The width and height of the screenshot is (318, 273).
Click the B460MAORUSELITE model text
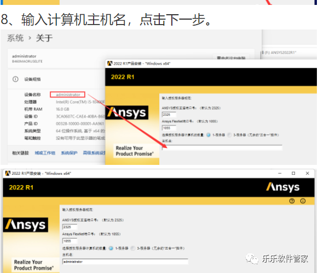(x=27, y=61)
